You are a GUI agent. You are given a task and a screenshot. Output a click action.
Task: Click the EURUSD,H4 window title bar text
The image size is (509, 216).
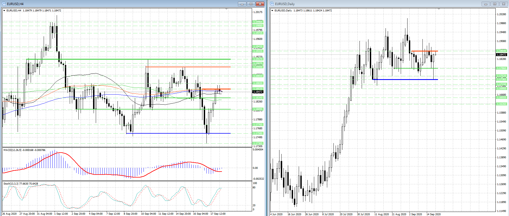[x=15, y=4]
